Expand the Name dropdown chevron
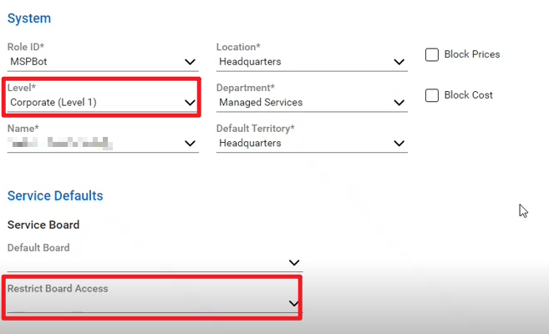Screen dimensions: 549x334 coord(190,144)
